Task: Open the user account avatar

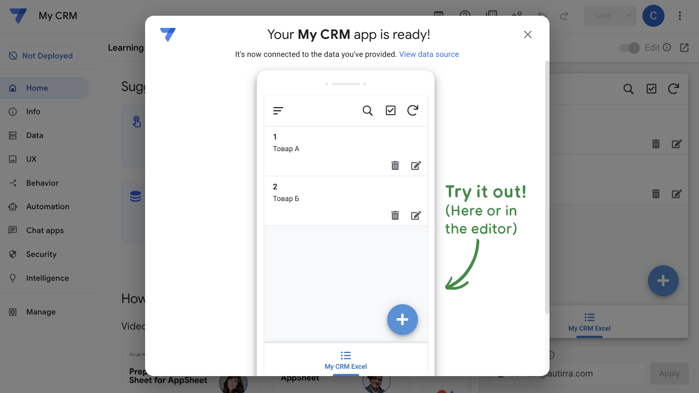Action: pyautogui.click(x=653, y=16)
